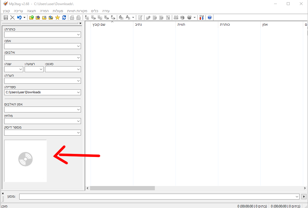Expand the מספר דיסק dropdown
Viewport: 308px width, 208px height.
pyautogui.click(x=79, y=132)
